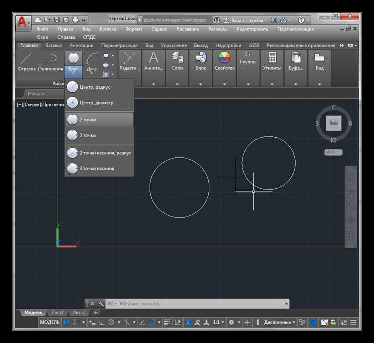Click the Аннотации text icon in ribbon

coord(154,58)
